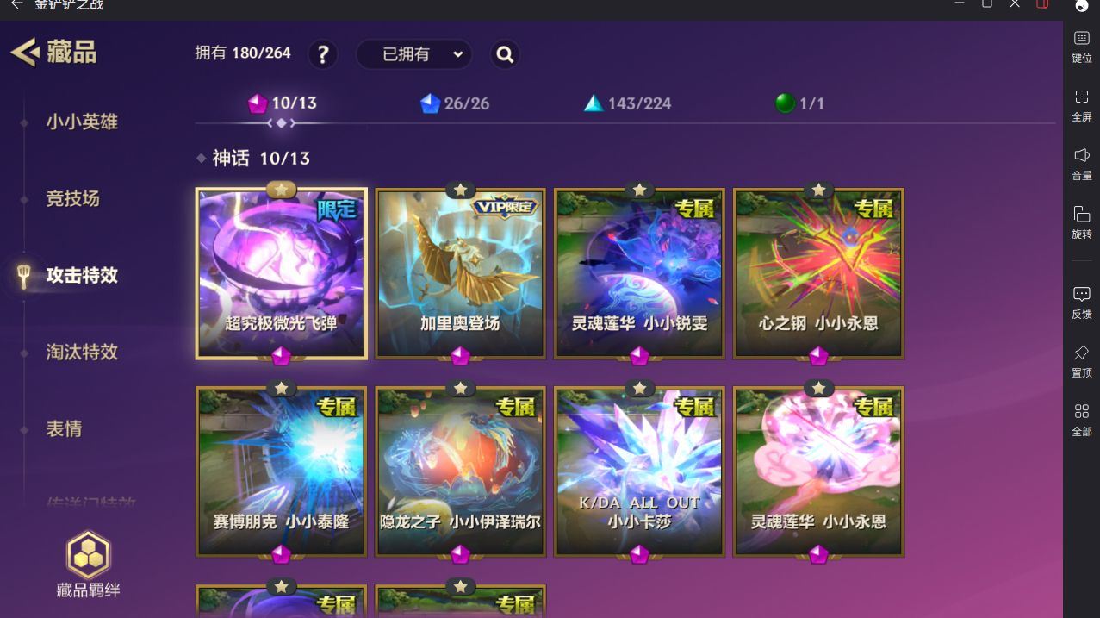Image resolution: width=1100 pixels, height=618 pixels.
Task: Select the 加里奥登场 effect card
Action: point(461,273)
